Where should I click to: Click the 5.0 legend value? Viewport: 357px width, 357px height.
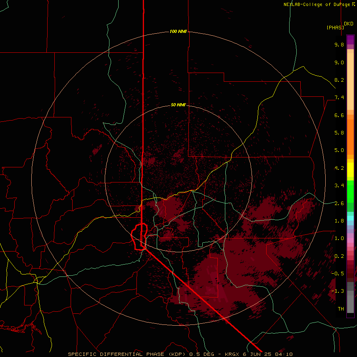click(339, 150)
